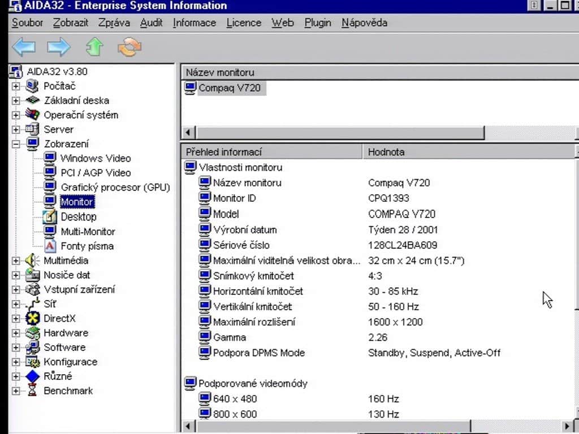Expand the Konfigurace tree node
Screen dimensions: 579x434
point(15,362)
